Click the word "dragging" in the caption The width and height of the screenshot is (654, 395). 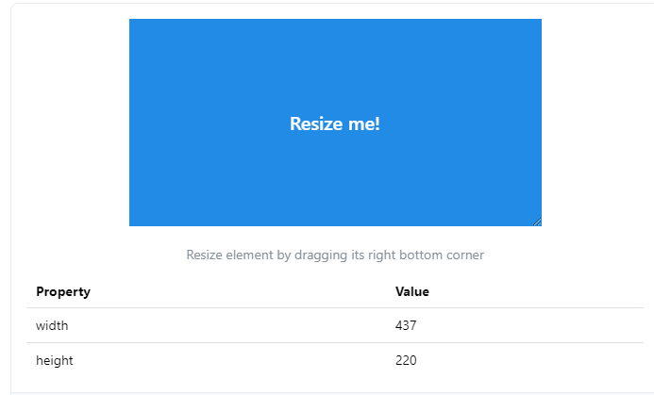321,255
